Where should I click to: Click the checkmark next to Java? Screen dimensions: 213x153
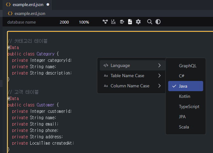point(174,86)
